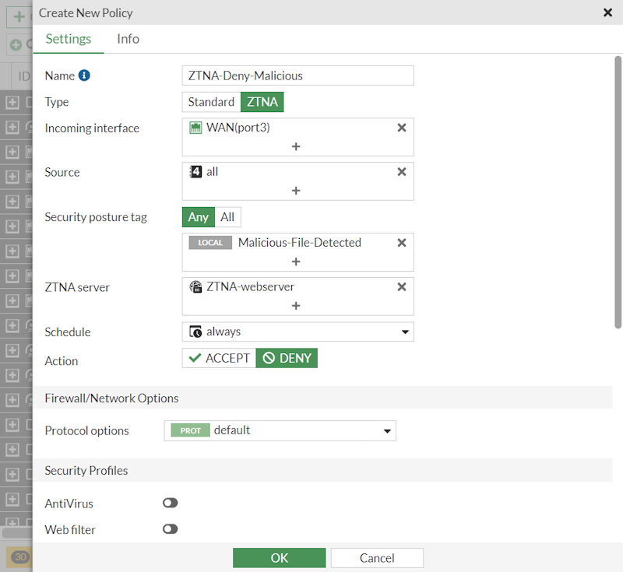
Task: Add another incoming interface with plus
Action: pyautogui.click(x=296, y=146)
